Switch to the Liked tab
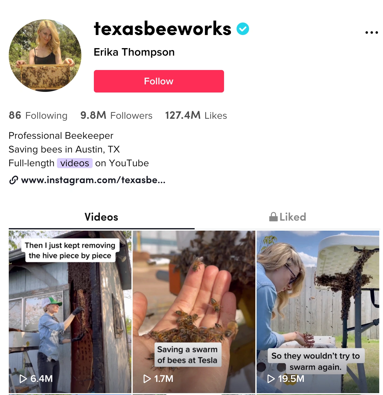 (x=288, y=217)
